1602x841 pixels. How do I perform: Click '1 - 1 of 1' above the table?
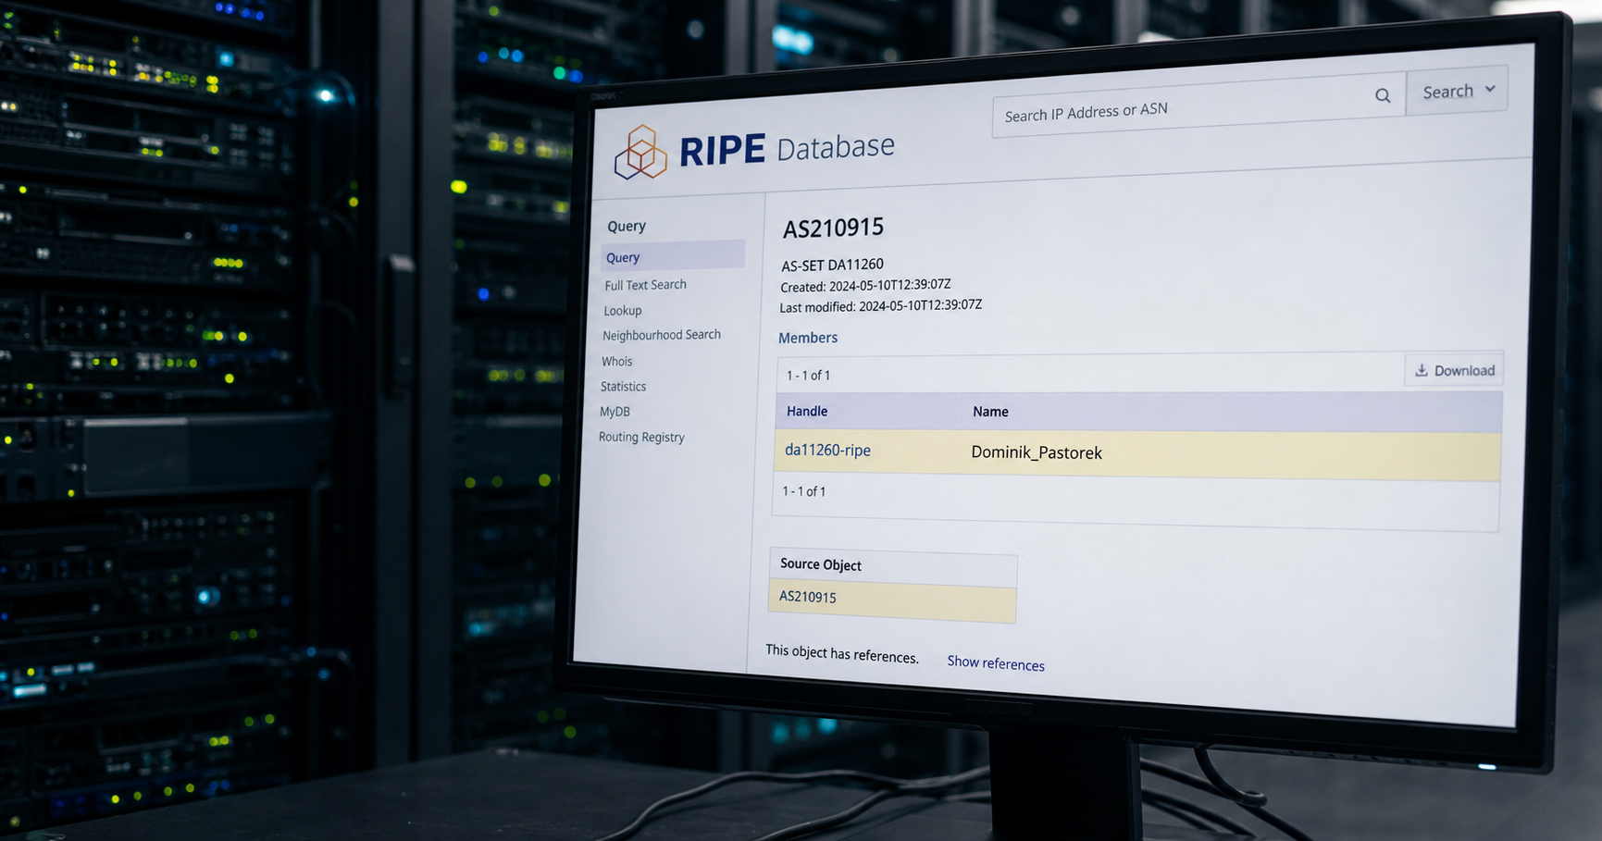(x=808, y=376)
